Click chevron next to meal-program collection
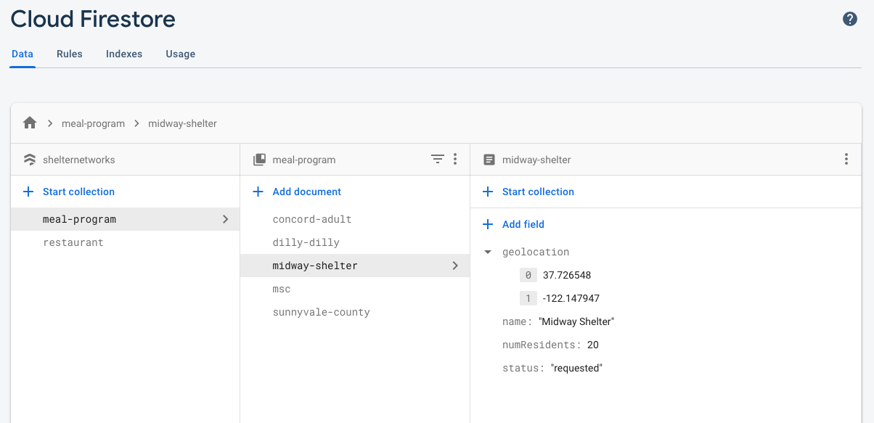Screen dimensions: 874x423 tap(226, 219)
